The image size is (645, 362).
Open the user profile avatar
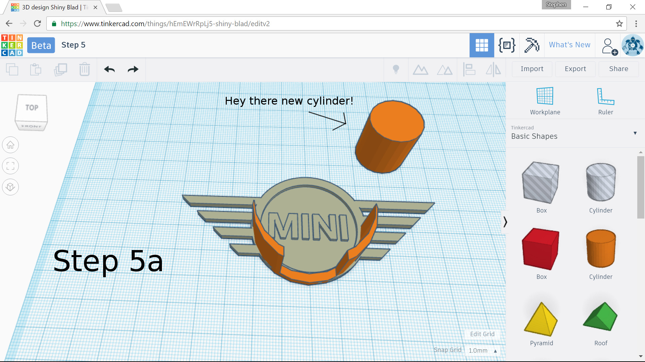click(x=633, y=45)
